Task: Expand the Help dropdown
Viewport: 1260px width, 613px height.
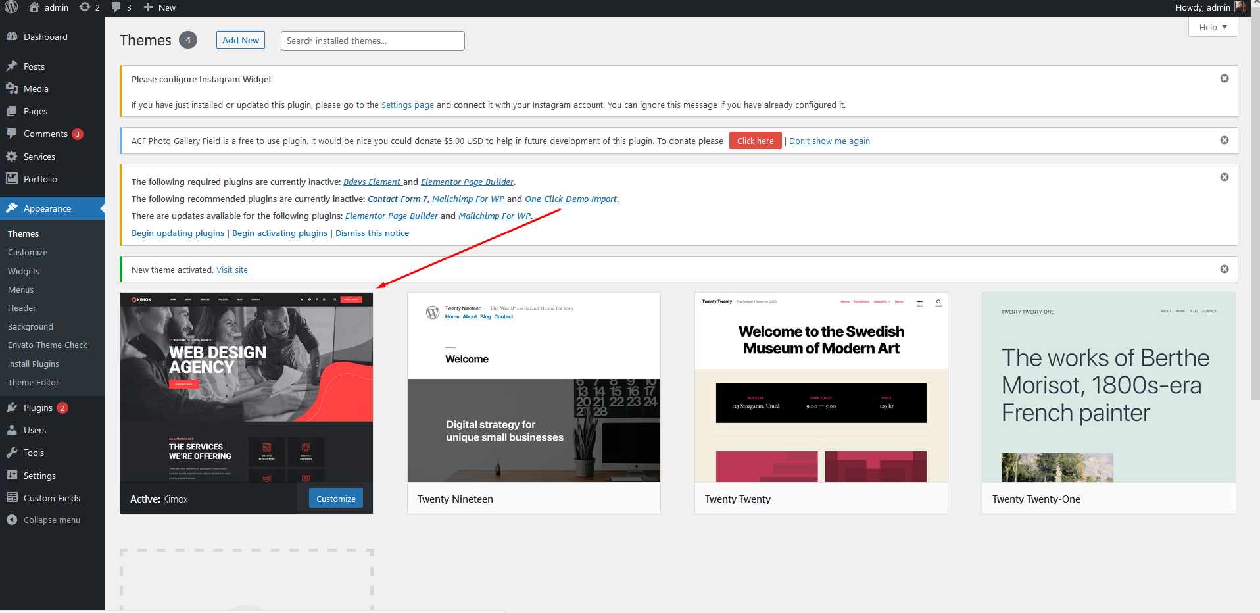Action: (1213, 27)
